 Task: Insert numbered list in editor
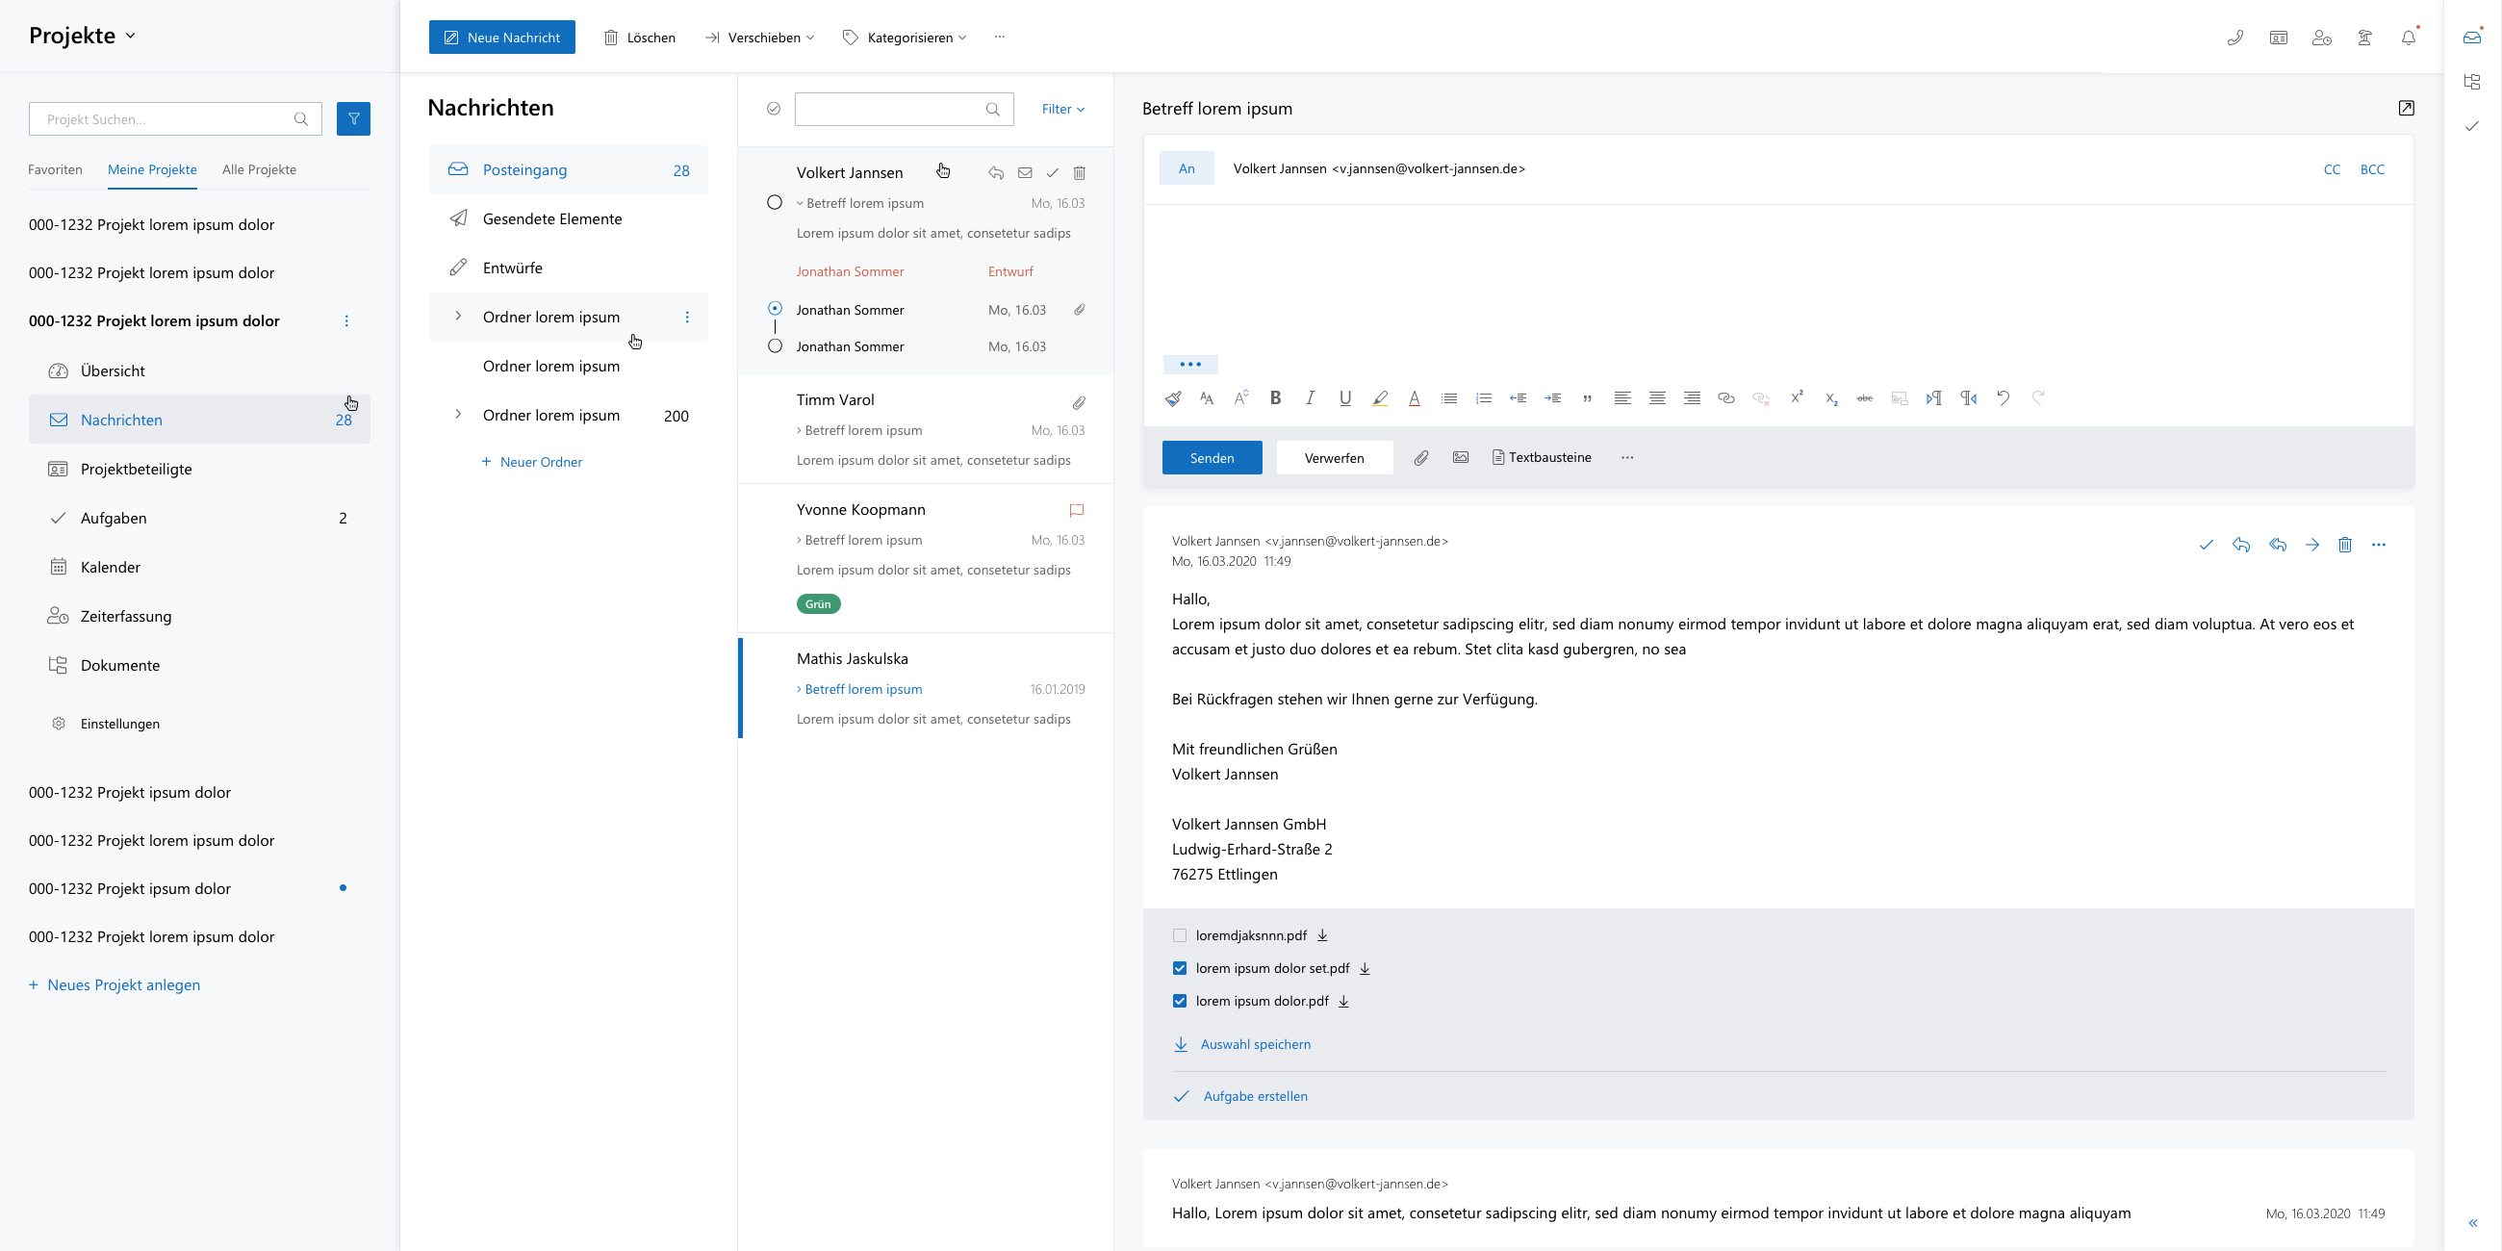tap(1483, 397)
